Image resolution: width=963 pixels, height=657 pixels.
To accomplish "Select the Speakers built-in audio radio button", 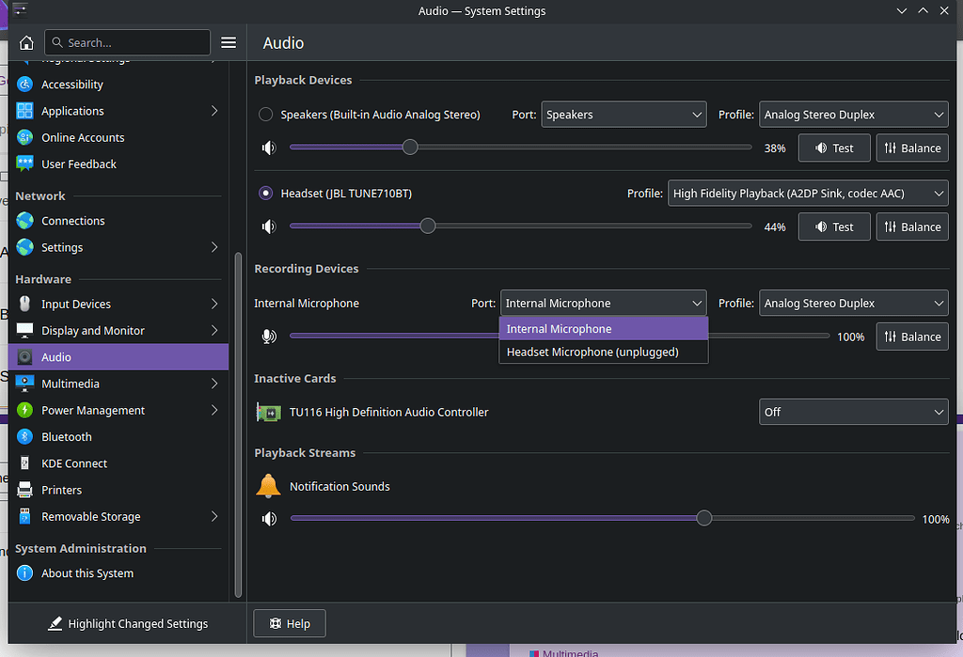I will tap(264, 114).
